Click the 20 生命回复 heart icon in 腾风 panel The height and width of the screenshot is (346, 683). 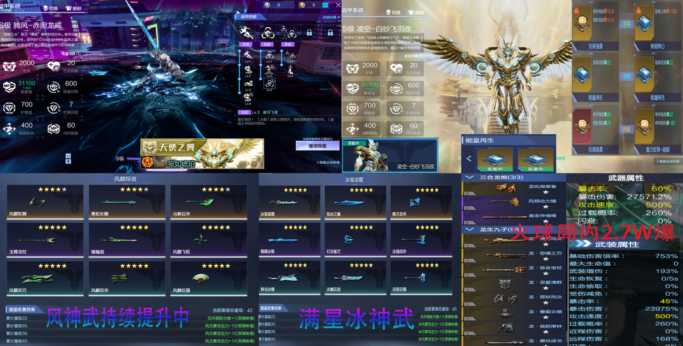pyautogui.click(x=54, y=66)
